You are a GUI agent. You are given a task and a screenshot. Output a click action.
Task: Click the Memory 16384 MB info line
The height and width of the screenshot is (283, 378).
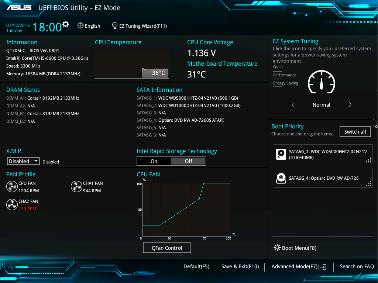coord(44,74)
